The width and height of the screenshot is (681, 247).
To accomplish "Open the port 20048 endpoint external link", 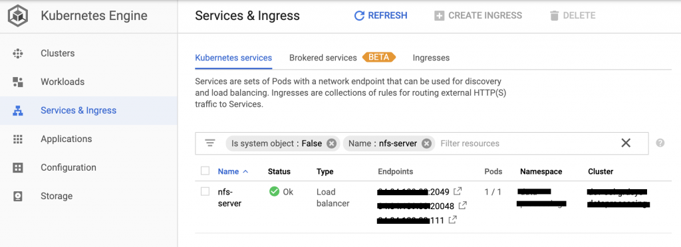I will [x=463, y=205].
